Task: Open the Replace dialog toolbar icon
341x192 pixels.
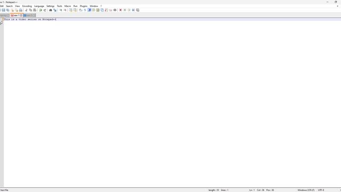Action: 55,10
